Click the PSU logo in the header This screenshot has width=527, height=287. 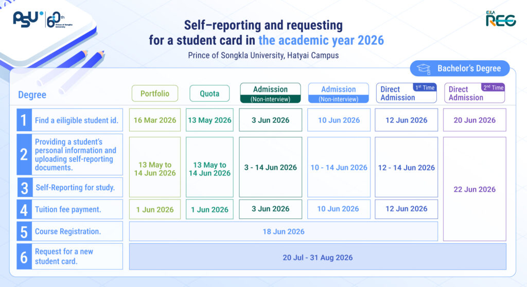27,18
